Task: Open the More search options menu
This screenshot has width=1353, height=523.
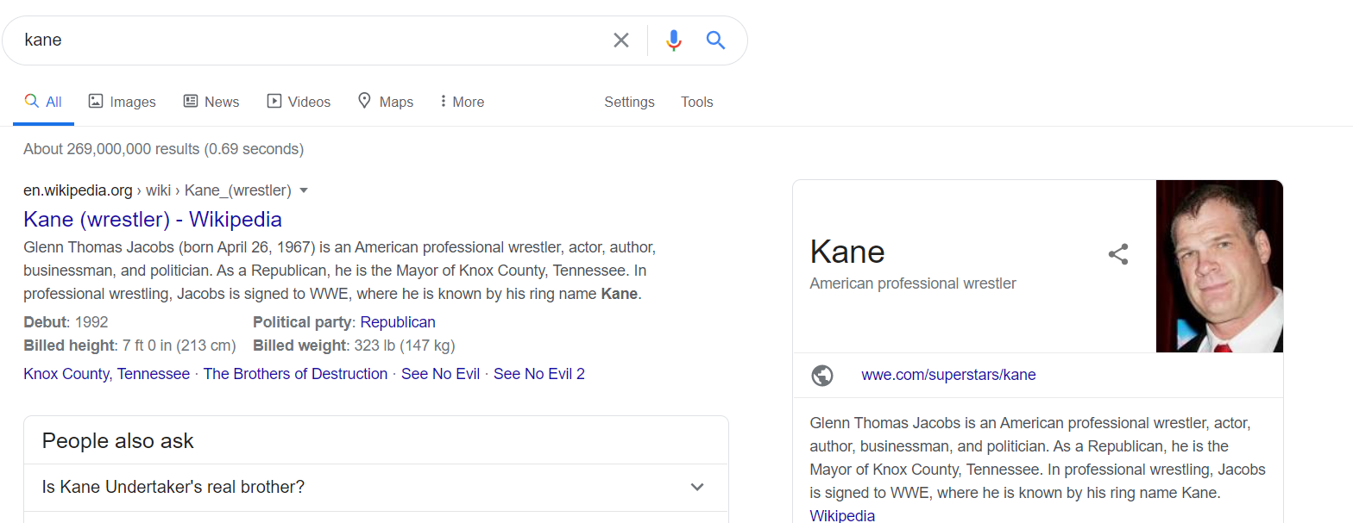Action: point(462,102)
